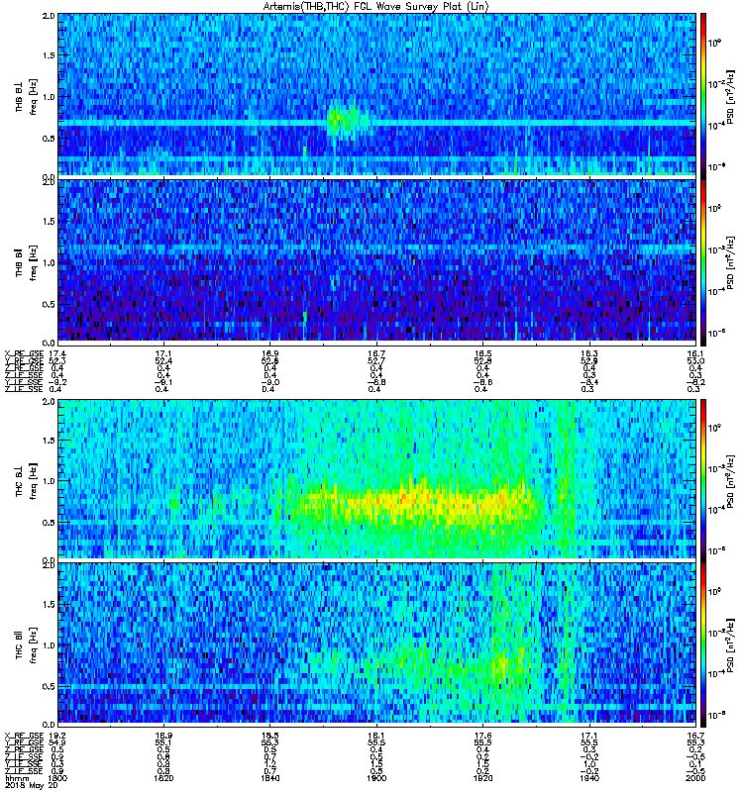Click the "THB B∥ freq [Hz]" axis label
This screenshot has width=743, height=792.
pos(27,262)
